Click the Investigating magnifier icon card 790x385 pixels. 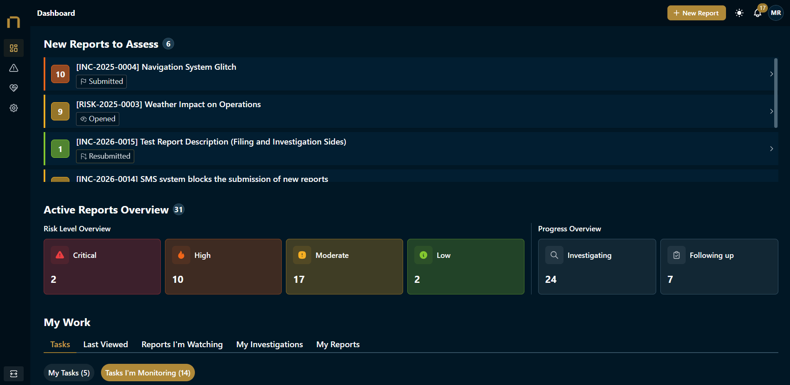point(554,255)
